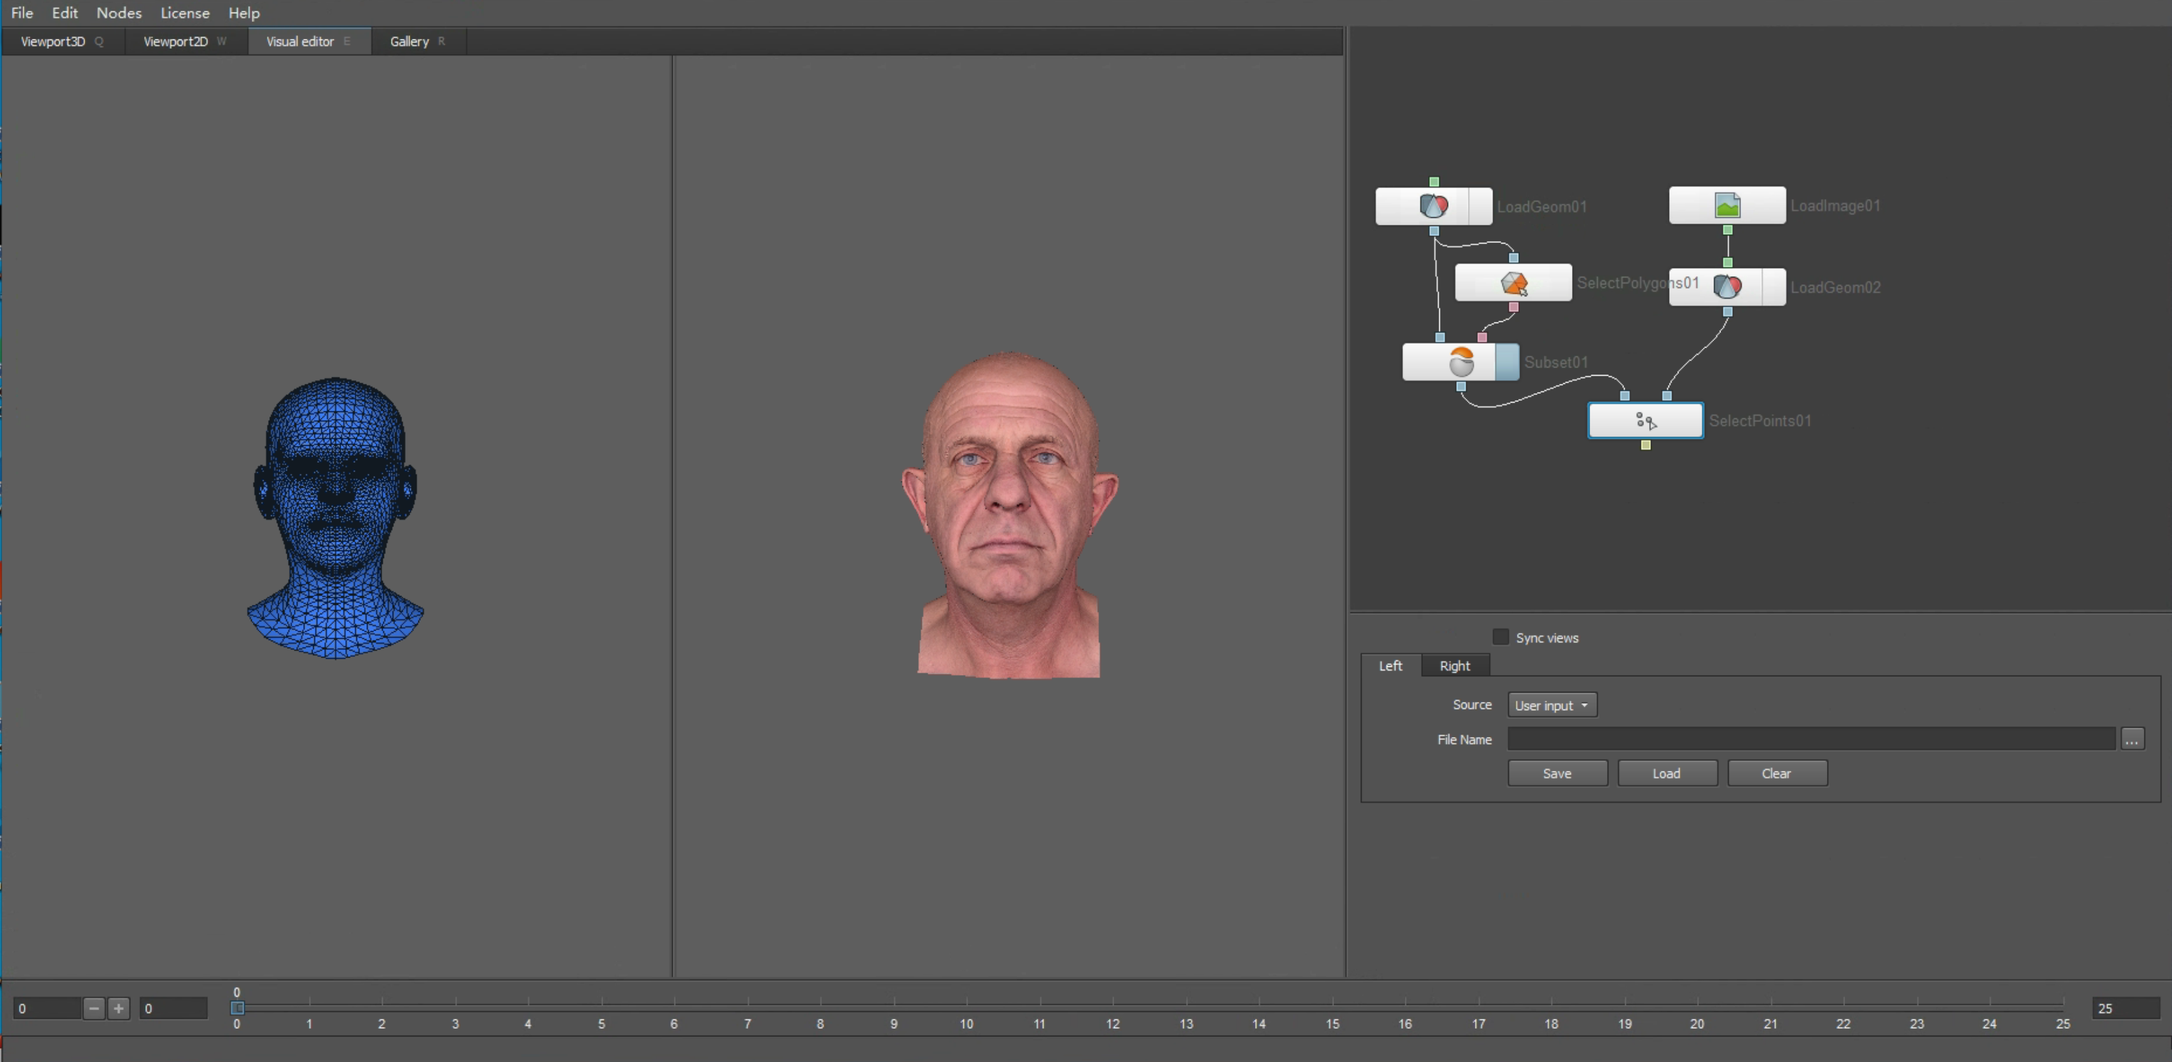
Task: Click the timeline slider handle at frame 0
Action: (x=238, y=1008)
